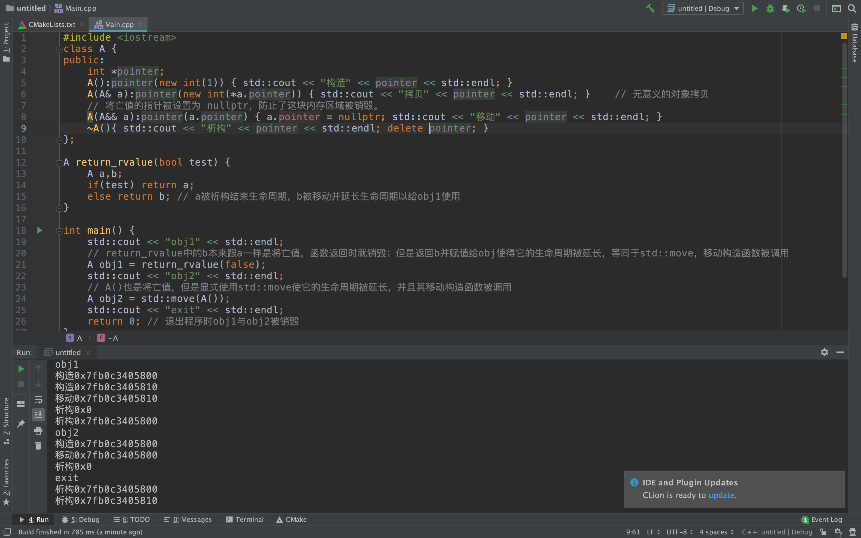Collapse the return_rvalue function fold
Image resolution: width=861 pixels, height=538 pixels.
[59, 163]
